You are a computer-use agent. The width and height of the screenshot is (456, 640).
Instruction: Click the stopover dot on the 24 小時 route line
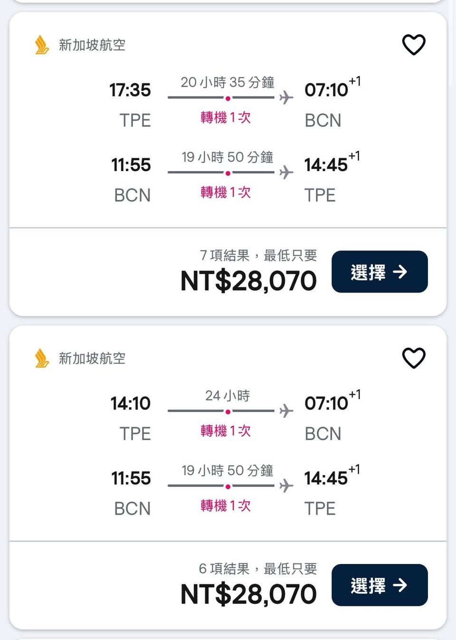click(x=228, y=411)
